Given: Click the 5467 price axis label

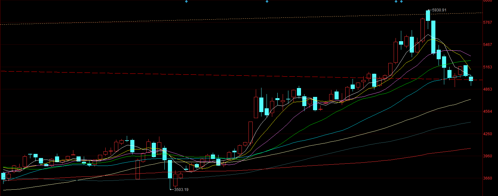Looking at the screenshot, I should click(488, 45).
